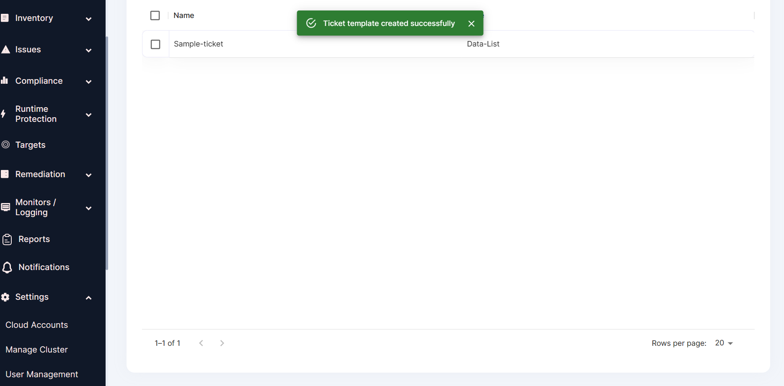Click the Runtime Protection lightning icon

3,114
